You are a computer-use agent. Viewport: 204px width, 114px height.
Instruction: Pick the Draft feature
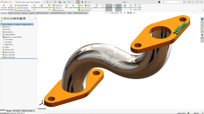(81, 8)
